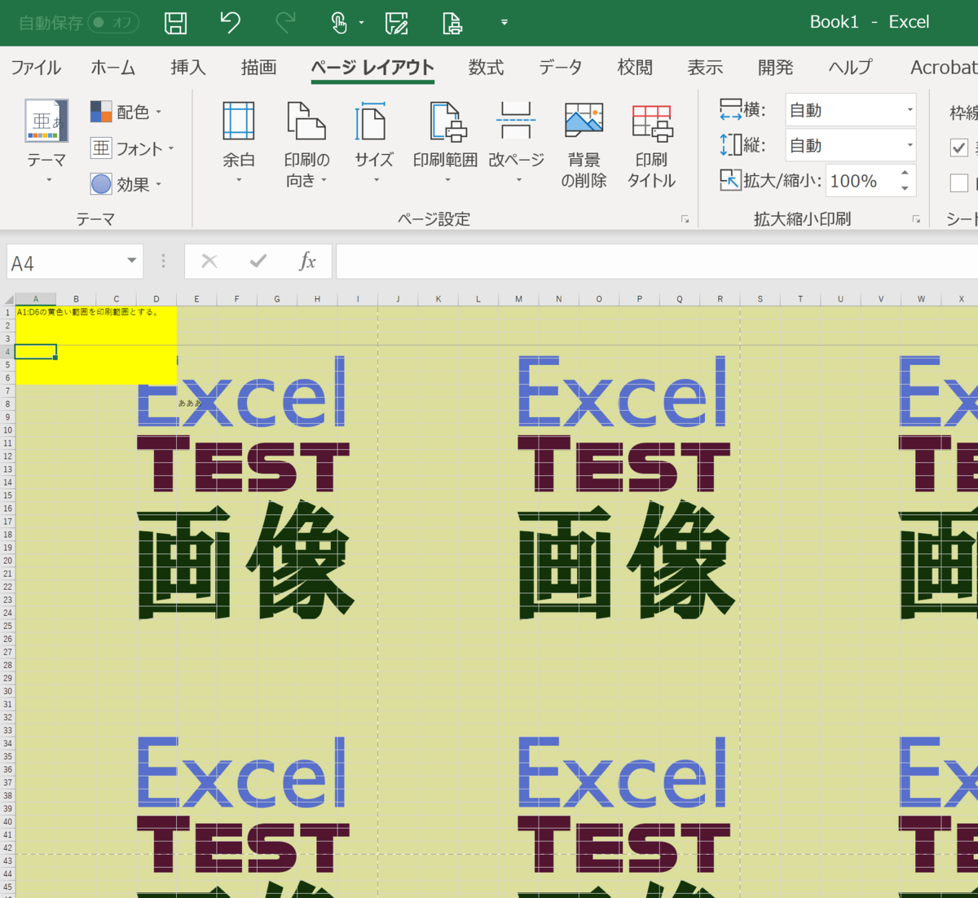Open the 横 scaling dropdown showing 自動

[x=910, y=109]
